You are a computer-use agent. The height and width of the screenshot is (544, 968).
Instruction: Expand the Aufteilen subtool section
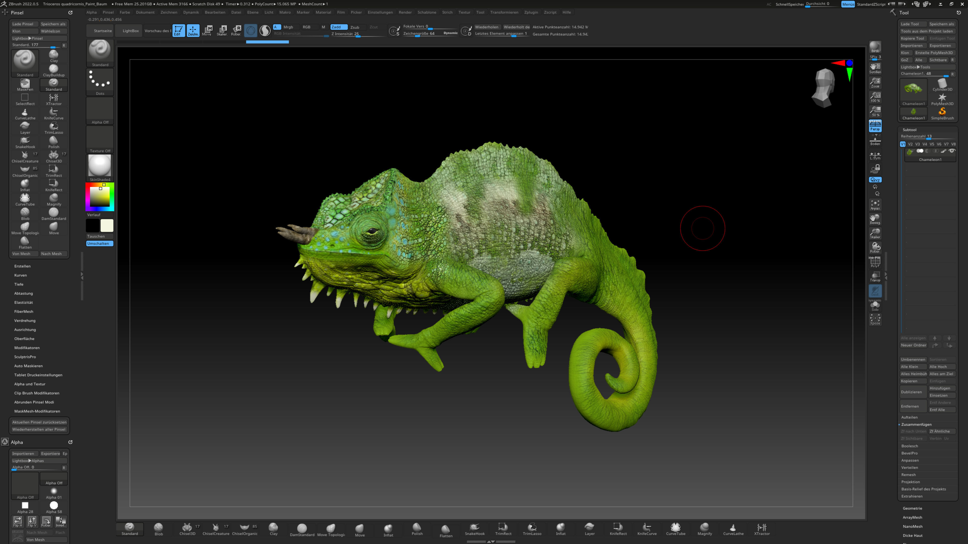pyautogui.click(x=909, y=417)
